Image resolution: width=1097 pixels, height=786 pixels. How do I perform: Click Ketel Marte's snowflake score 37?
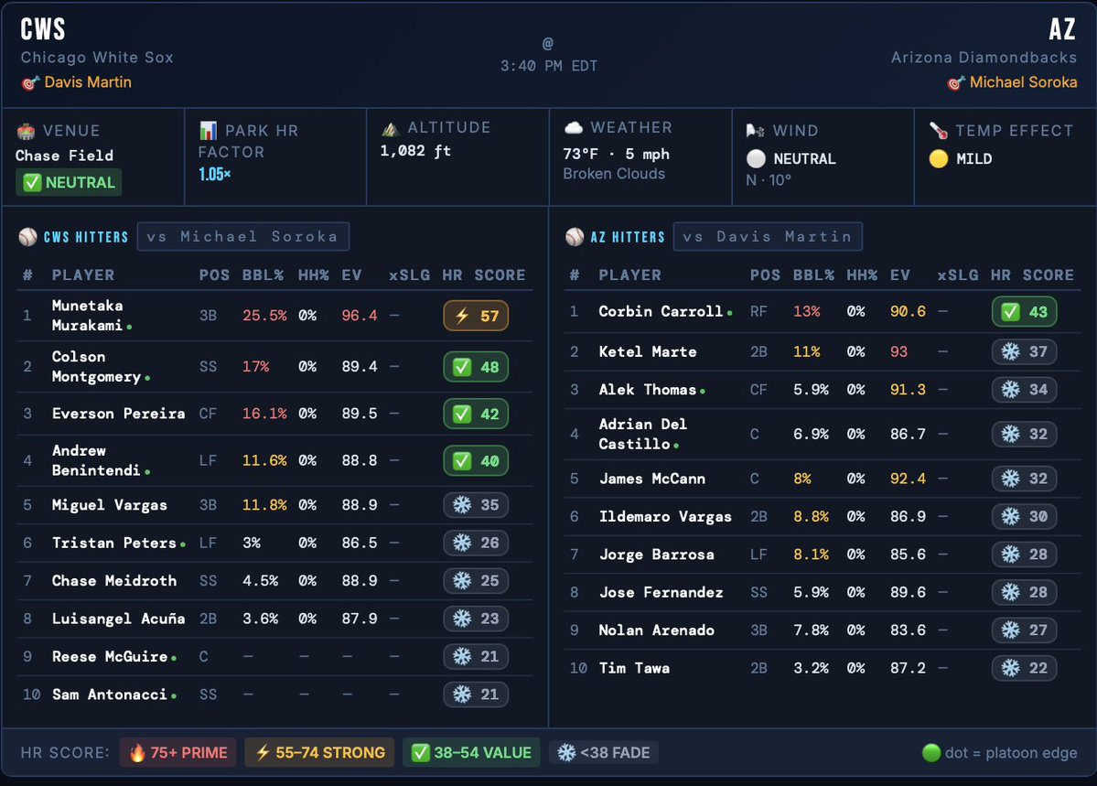[x=1024, y=351]
